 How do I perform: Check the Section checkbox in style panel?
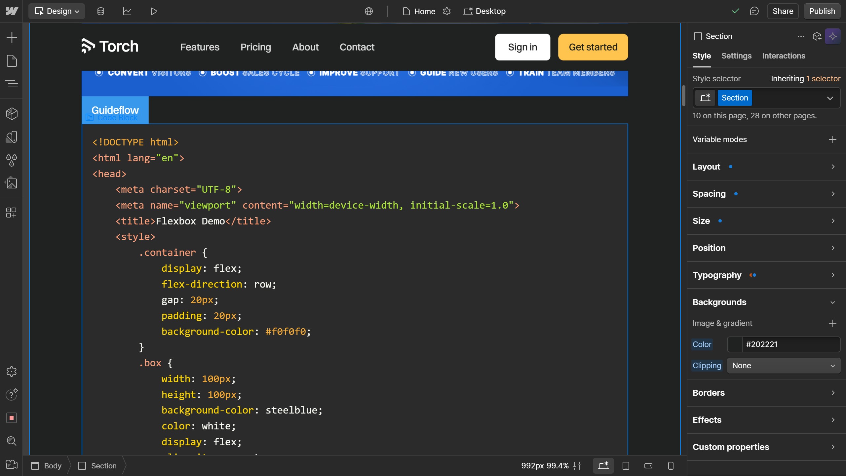(x=698, y=36)
